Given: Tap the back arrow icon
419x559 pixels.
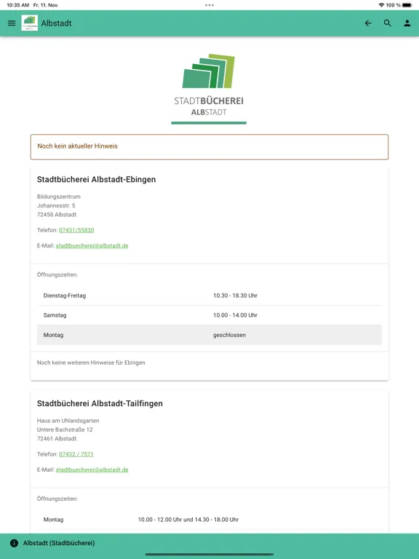Looking at the screenshot, I should (368, 23).
